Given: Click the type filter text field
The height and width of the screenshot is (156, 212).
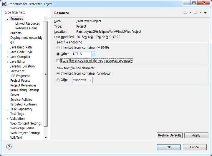Looking at the screenshot, I should [26, 12].
